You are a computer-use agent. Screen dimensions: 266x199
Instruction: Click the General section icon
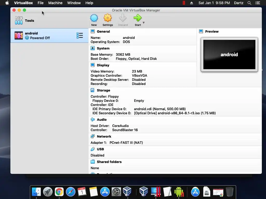click(93, 31)
